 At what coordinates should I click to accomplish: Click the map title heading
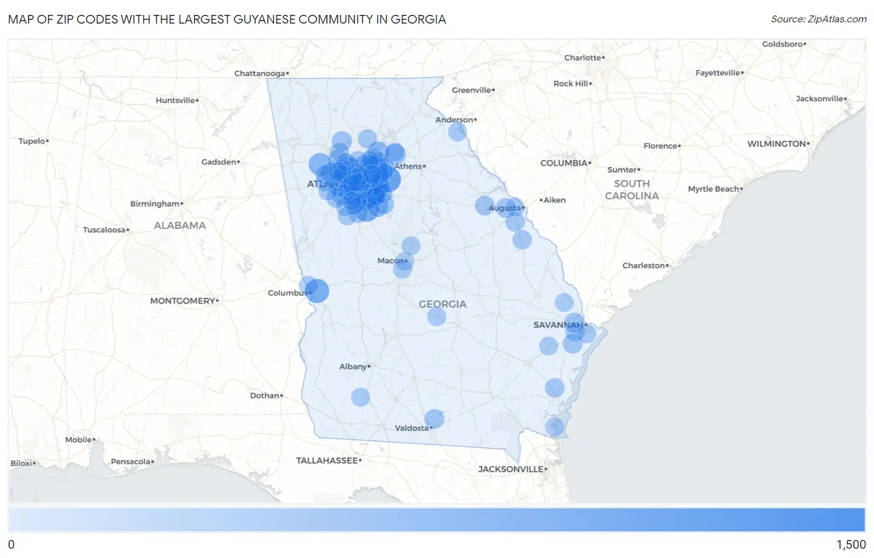pyautogui.click(x=227, y=19)
